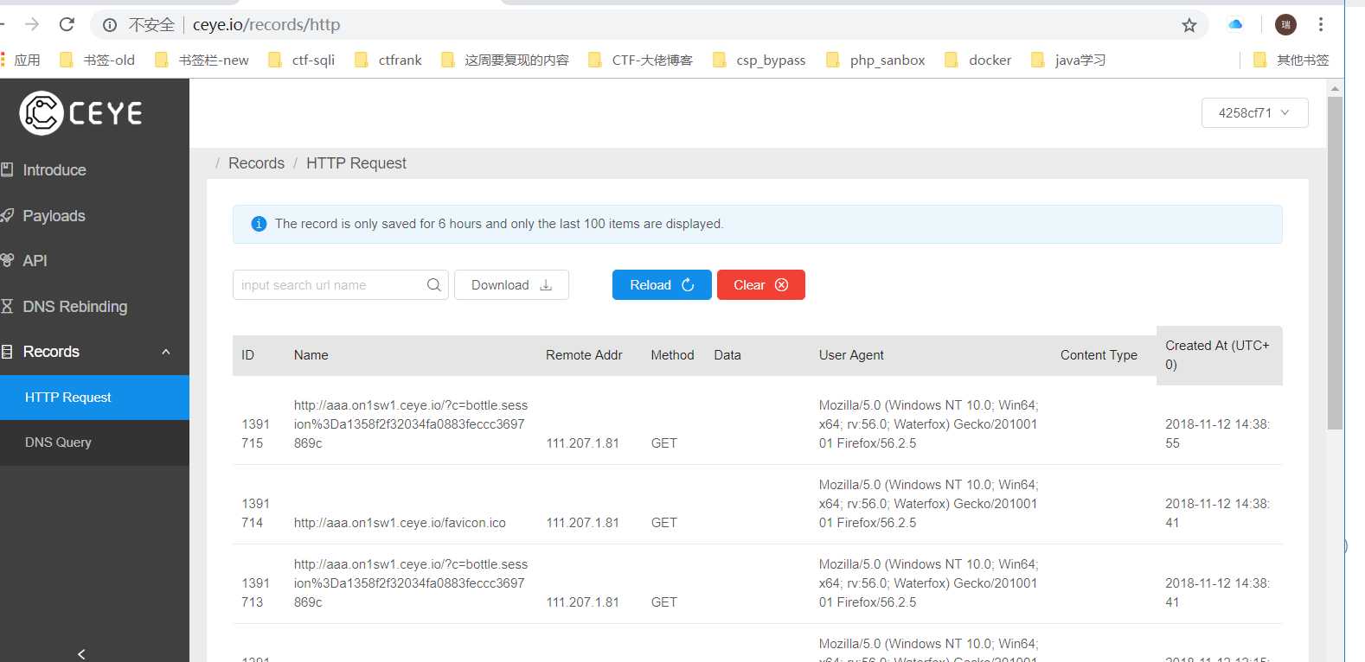Click the Created At column header
This screenshot has width=1365, height=662.
coord(1217,355)
